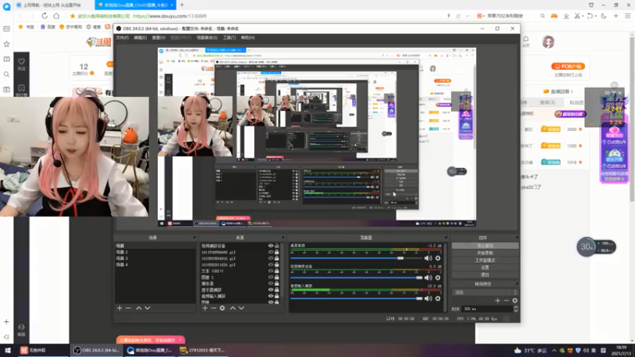This screenshot has width=635, height=357.
Task: Open the Windows Start button
Action: (8, 350)
